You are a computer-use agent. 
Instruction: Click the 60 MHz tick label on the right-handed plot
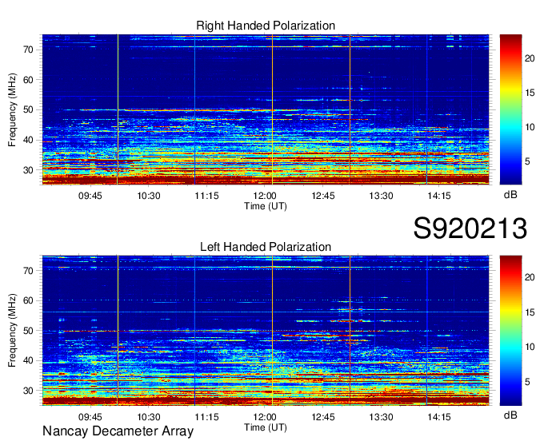point(29,80)
